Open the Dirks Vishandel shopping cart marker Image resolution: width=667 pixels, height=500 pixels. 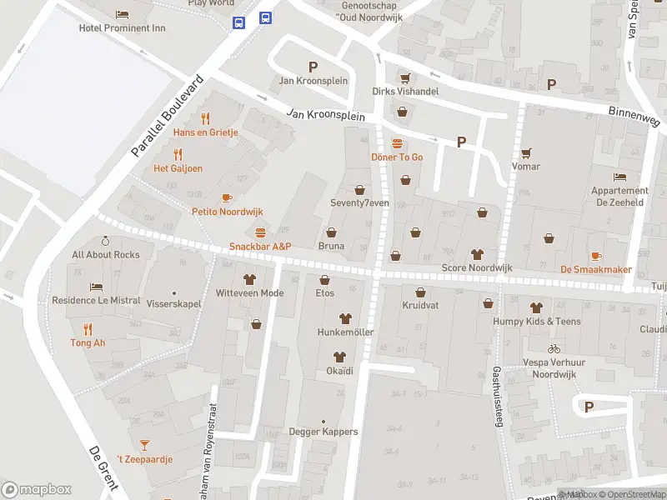pyautogui.click(x=404, y=79)
